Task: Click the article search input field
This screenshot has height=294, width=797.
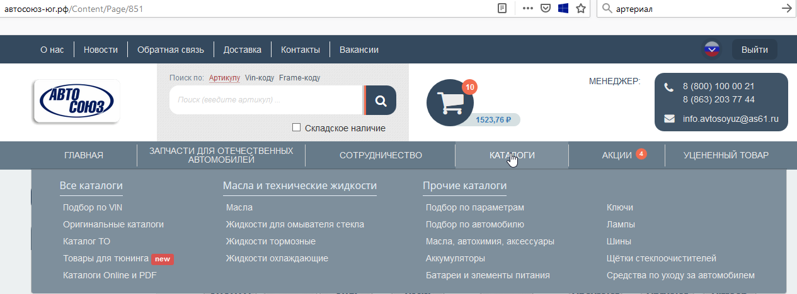Action: point(265,100)
